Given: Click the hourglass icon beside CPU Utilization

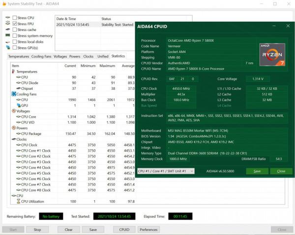Looking at the screenshot, I should (x=18, y=201).
